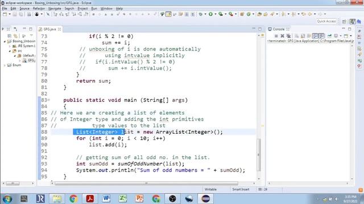Click the green Run button icon

click(210, 14)
